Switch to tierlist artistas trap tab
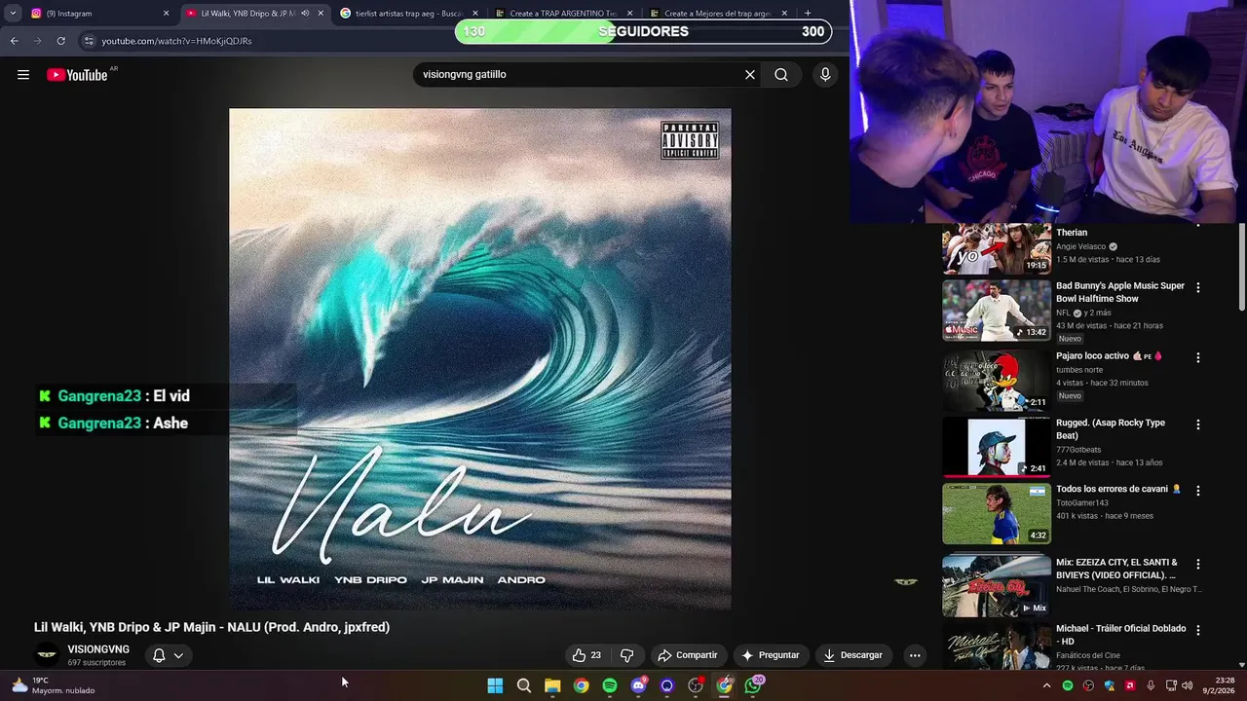 409,14
